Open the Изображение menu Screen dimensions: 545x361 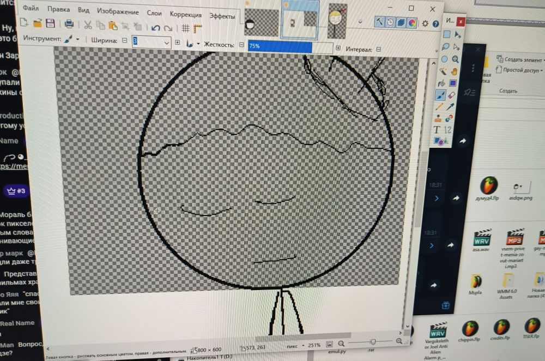tap(118, 12)
